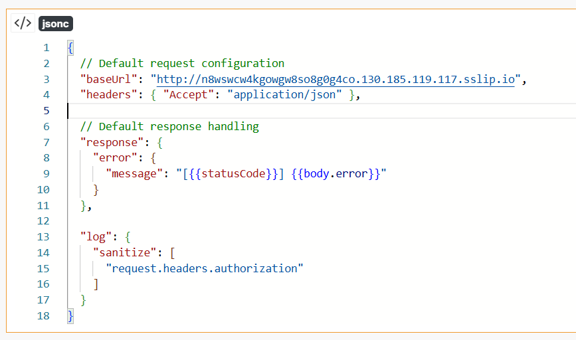Click the {{statusCode}} template text

coord(233,174)
